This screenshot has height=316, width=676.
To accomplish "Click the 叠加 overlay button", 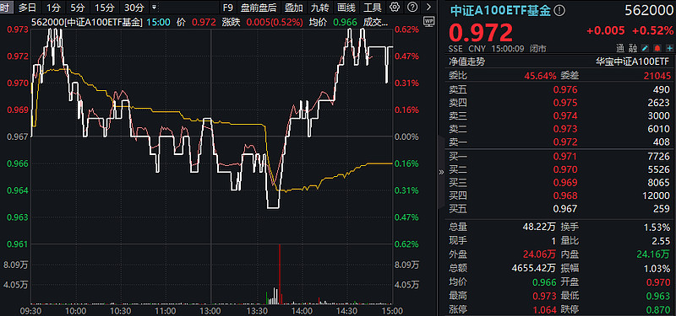I will (x=293, y=8).
